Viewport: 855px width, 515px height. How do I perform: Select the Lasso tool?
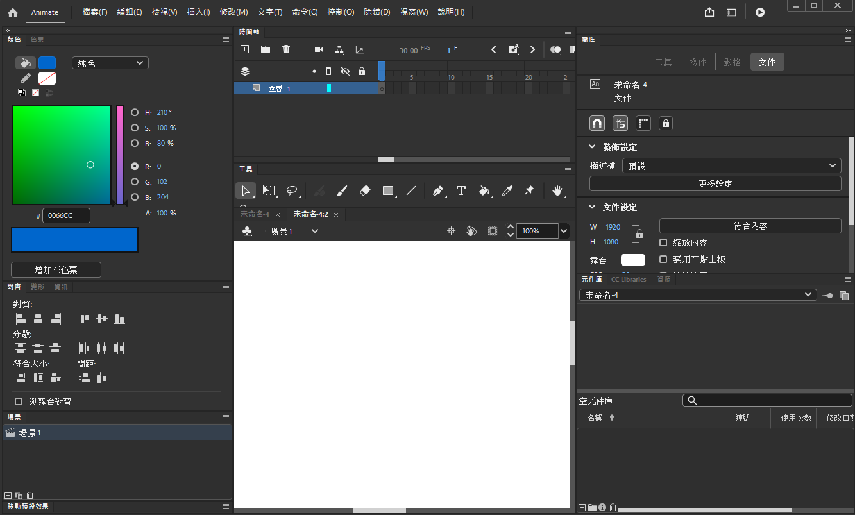292,190
